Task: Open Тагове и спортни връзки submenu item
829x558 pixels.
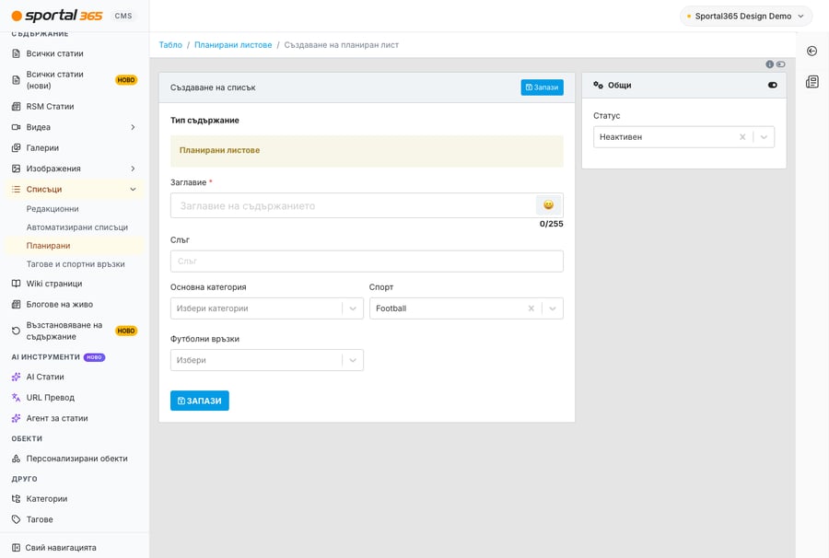Action: (76, 264)
